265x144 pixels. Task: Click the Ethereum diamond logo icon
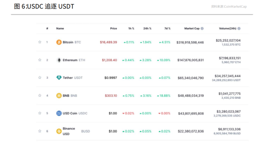tap(59, 60)
